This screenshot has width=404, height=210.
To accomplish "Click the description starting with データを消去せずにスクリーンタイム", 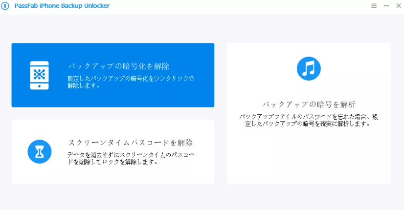I will pyautogui.click(x=131, y=158).
